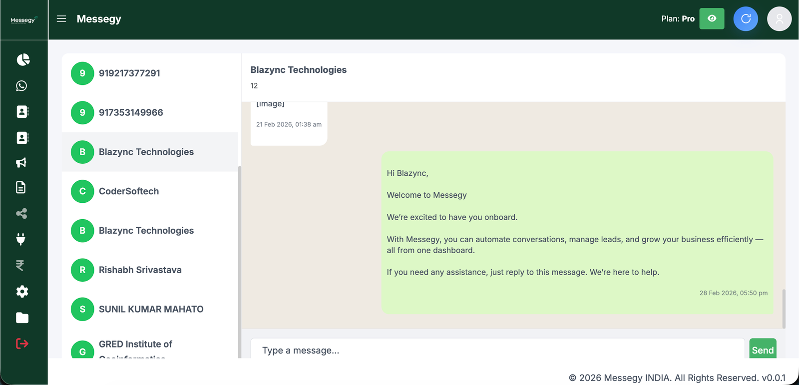Open the share nodes icon
The image size is (799, 385).
pos(21,214)
